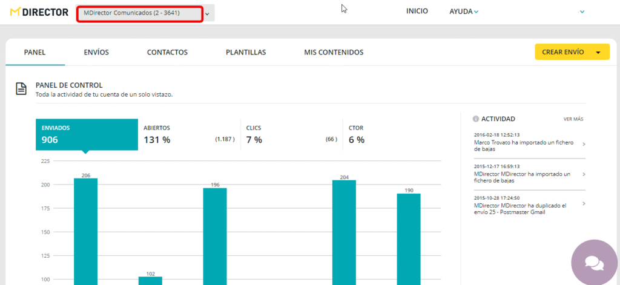Click the Inicio link
This screenshot has width=620, height=285.
click(x=417, y=11)
